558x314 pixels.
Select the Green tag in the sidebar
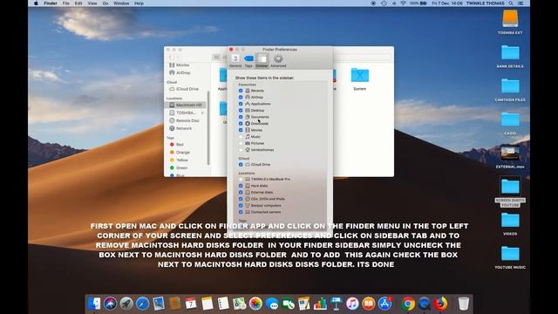[x=181, y=168]
